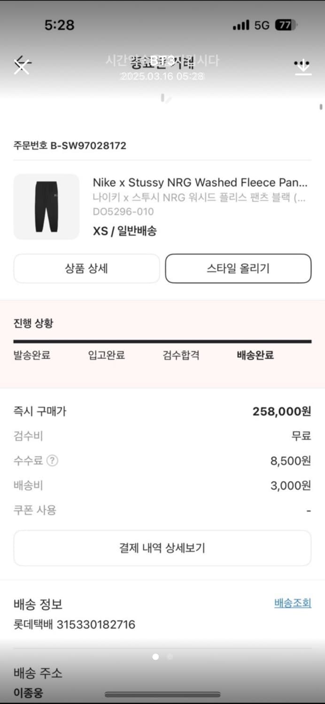Tap the white X close icon
Screen dimensions: 325x704
point(22,67)
